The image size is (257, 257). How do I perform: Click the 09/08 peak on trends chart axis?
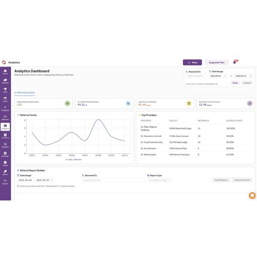(x=98, y=155)
